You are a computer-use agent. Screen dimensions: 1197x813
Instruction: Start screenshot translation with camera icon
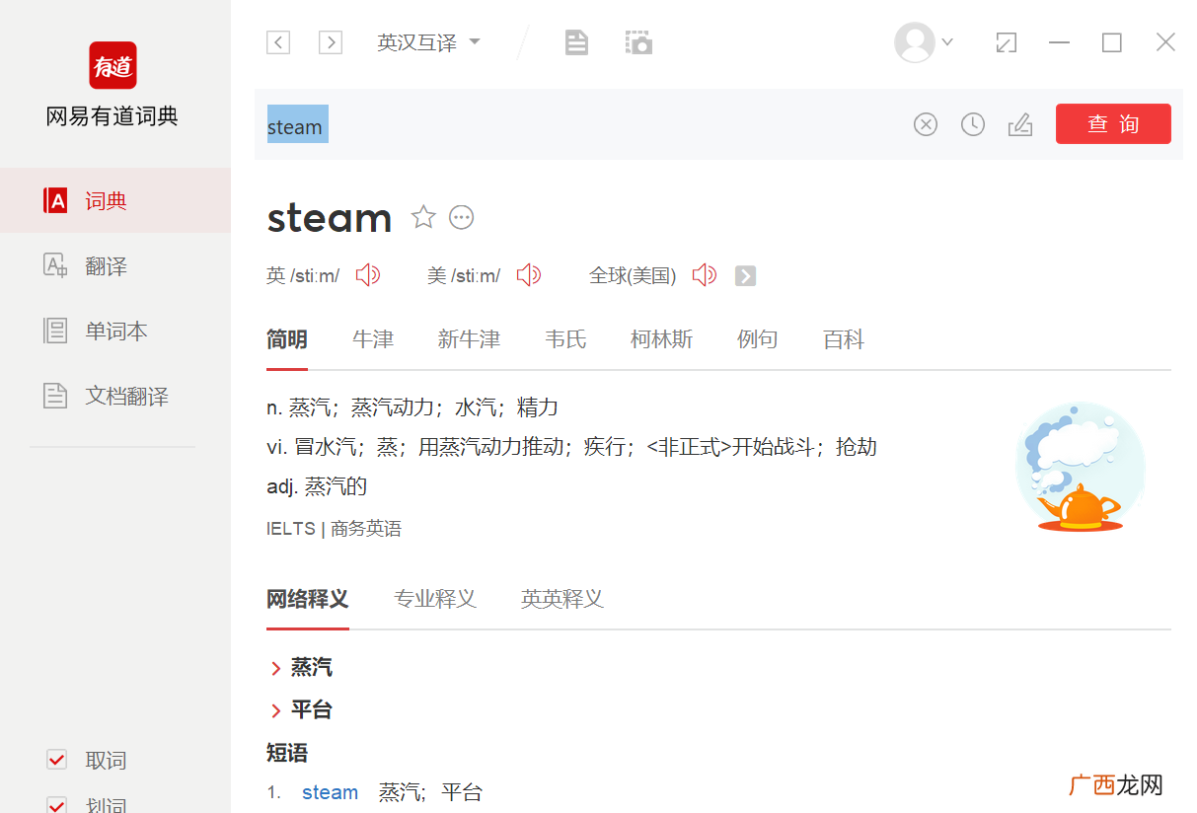point(638,42)
